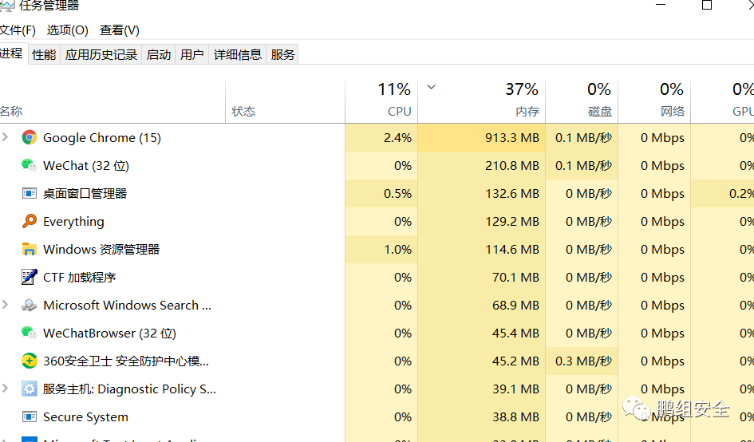Click the Windows 资源管理器 folder icon

[x=30, y=249]
